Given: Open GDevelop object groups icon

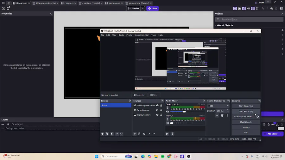Looking at the screenshot, I should pos(239,8).
